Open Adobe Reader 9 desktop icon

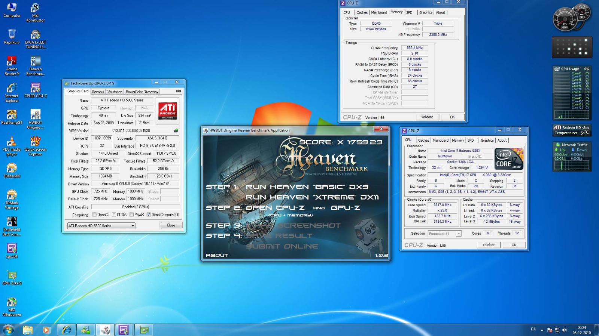12,66
